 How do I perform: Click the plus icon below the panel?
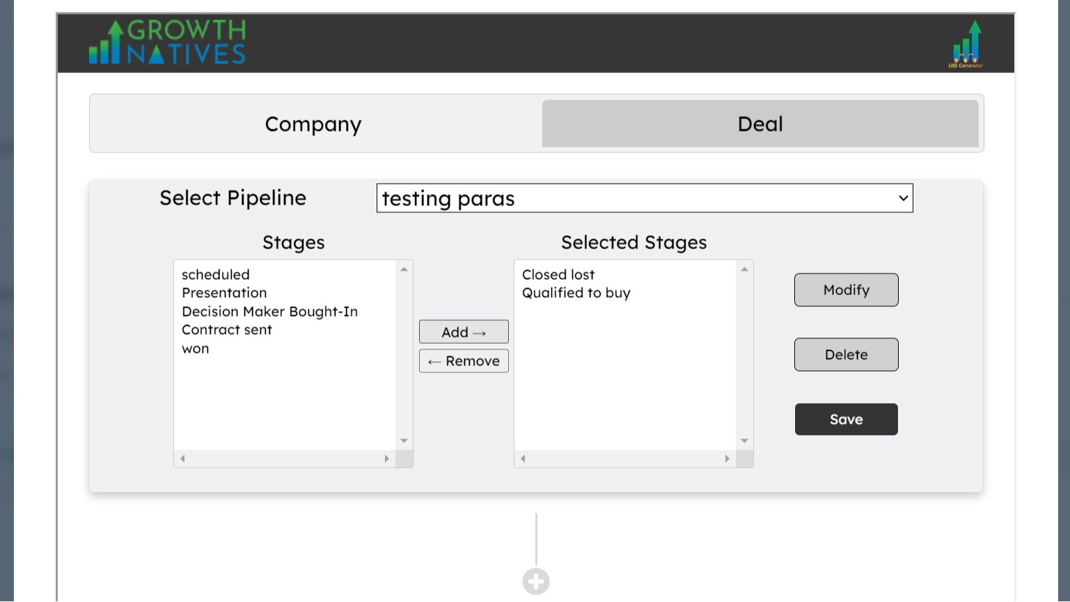click(x=535, y=580)
